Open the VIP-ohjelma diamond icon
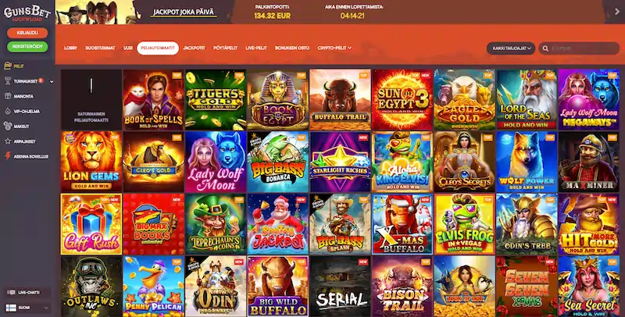 pos(8,112)
